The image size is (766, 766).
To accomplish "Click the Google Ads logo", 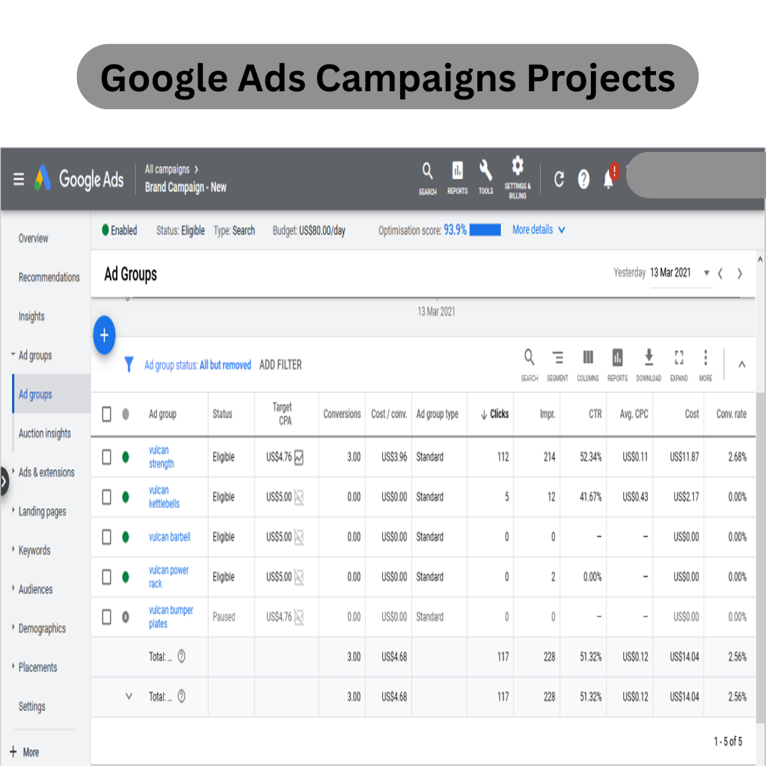I will click(x=79, y=179).
